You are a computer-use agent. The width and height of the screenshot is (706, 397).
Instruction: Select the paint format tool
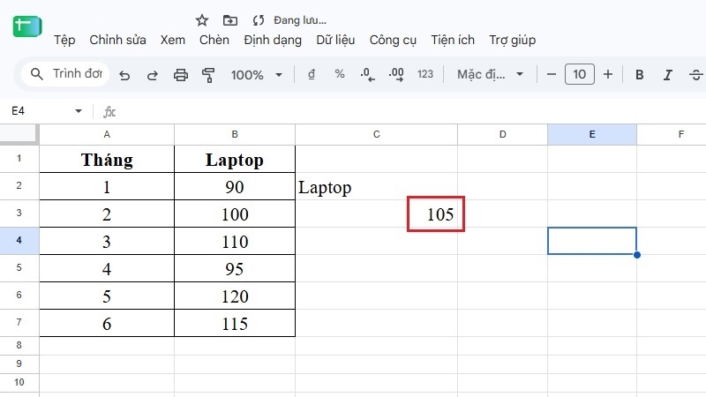tap(208, 75)
